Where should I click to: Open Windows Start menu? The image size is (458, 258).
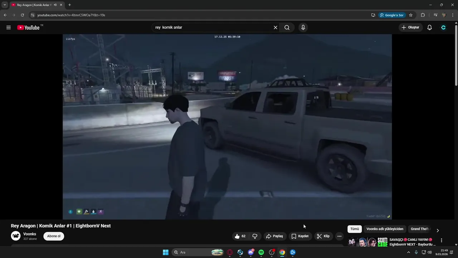coord(166,252)
